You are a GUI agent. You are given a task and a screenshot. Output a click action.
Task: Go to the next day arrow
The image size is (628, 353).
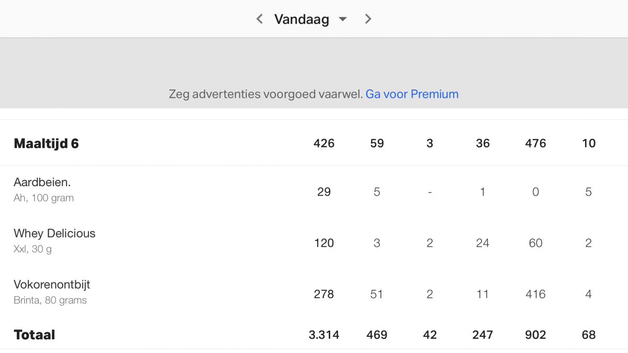[368, 19]
